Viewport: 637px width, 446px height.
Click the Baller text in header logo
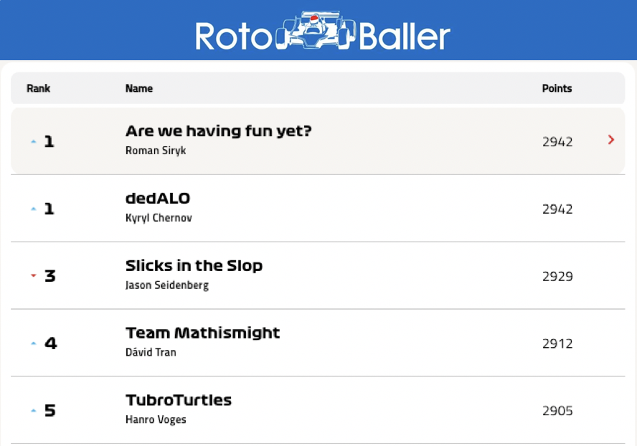(x=405, y=37)
